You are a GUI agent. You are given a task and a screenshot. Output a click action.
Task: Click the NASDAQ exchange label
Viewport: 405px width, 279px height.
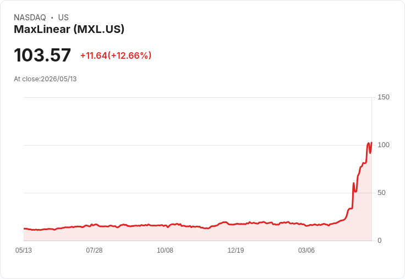(30, 18)
